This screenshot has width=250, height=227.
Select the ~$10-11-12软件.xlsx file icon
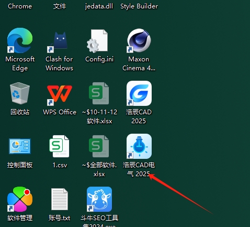(99, 93)
